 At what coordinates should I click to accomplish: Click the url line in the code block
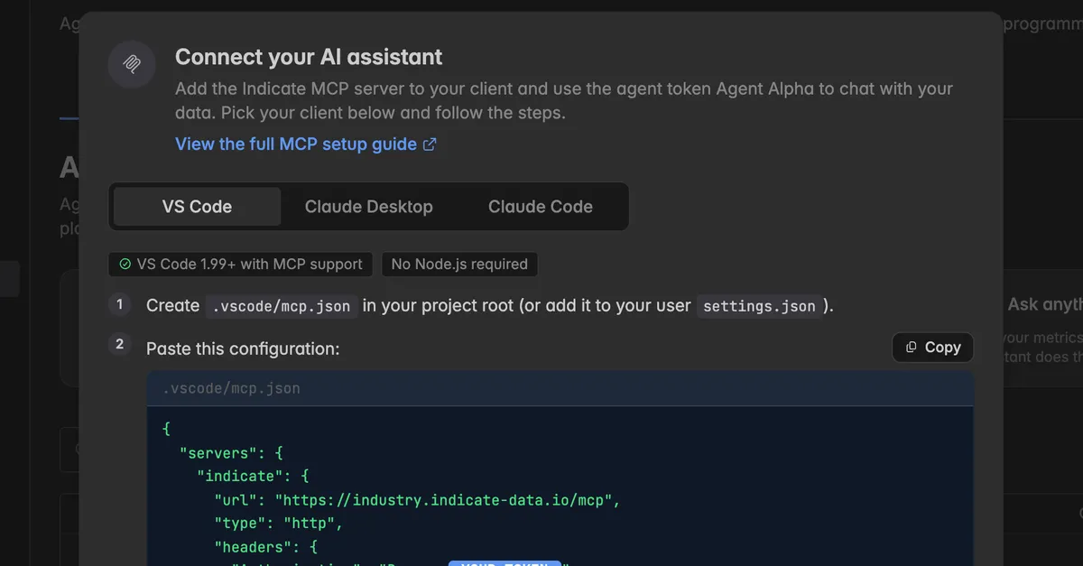tap(418, 499)
